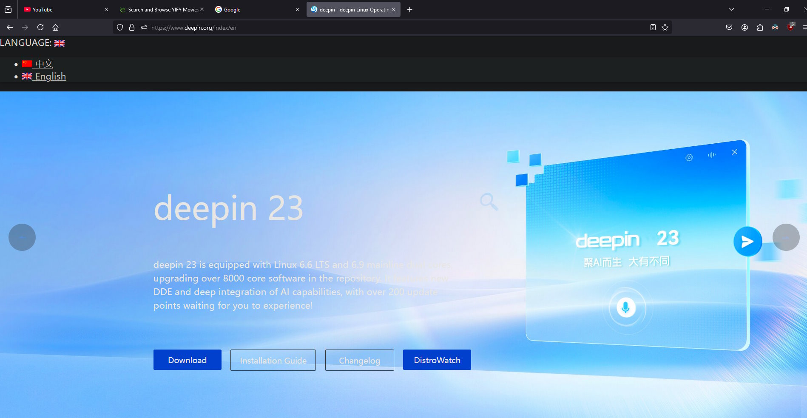
Task: Open recent browsing tab manager icon
Action: [8, 9]
